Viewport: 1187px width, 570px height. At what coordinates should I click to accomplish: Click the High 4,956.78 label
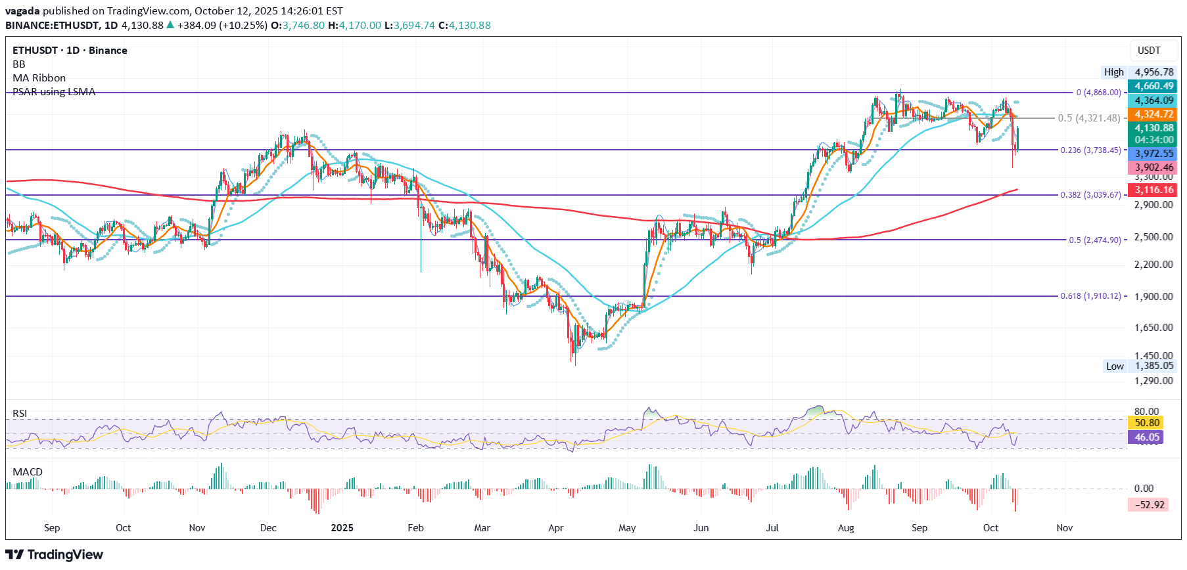[x=1138, y=72]
